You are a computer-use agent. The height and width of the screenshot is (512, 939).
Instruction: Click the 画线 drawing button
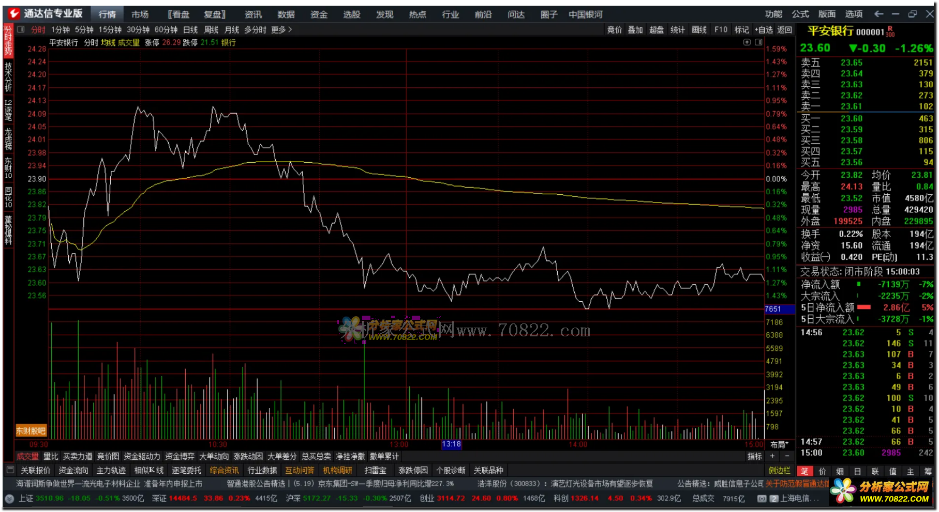click(x=699, y=30)
